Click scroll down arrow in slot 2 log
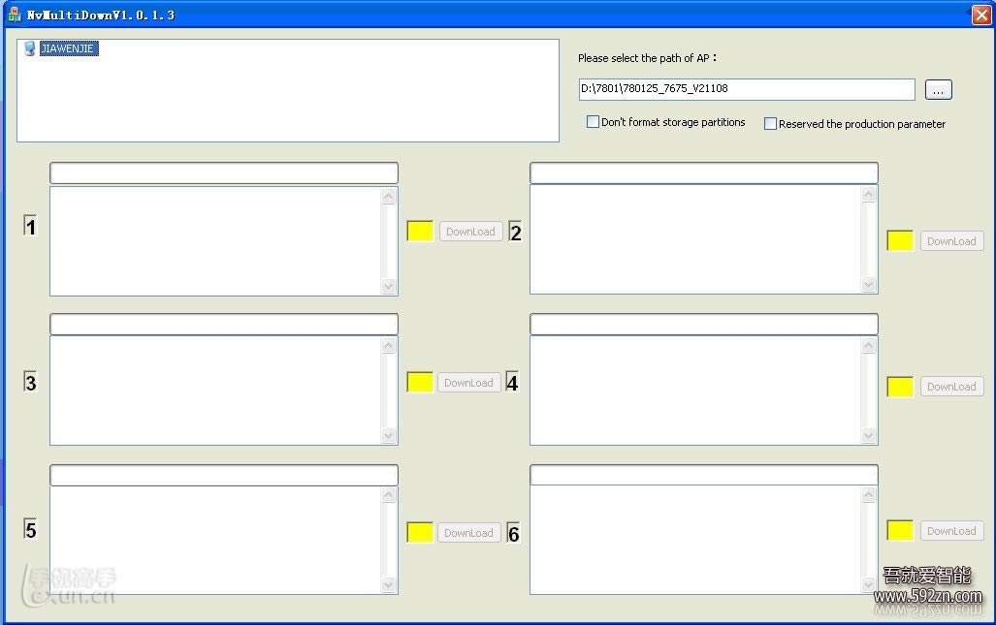Image resolution: width=996 pixels, height=625 pixels. pyautogui.click(x=868, y=284)
